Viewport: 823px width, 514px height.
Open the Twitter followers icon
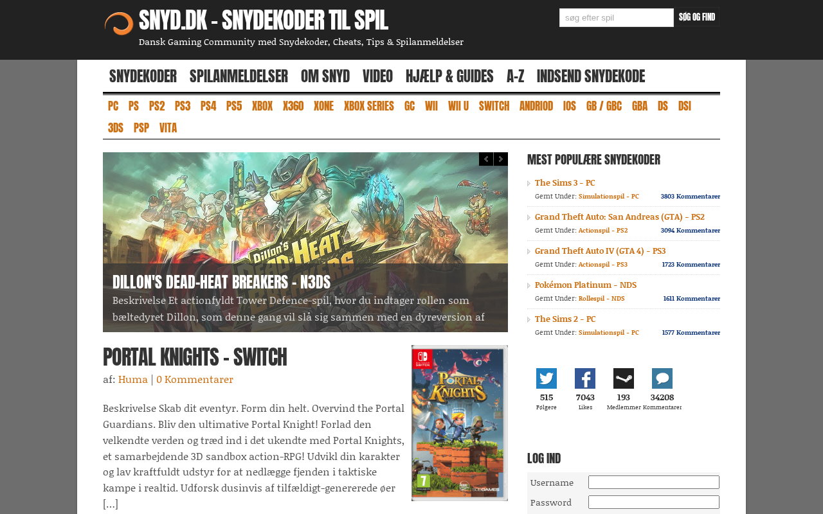pos(547,378)
